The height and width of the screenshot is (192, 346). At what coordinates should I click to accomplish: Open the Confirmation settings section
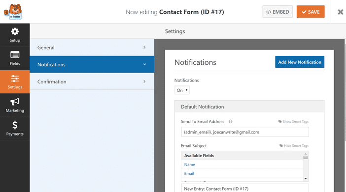(x=92, y=82)
